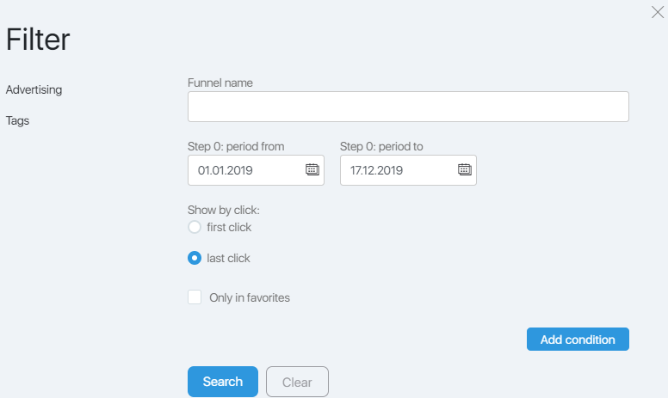668x398 pixels.
Task: Open calendar picker for period to
Action: [x=464, y=169]
